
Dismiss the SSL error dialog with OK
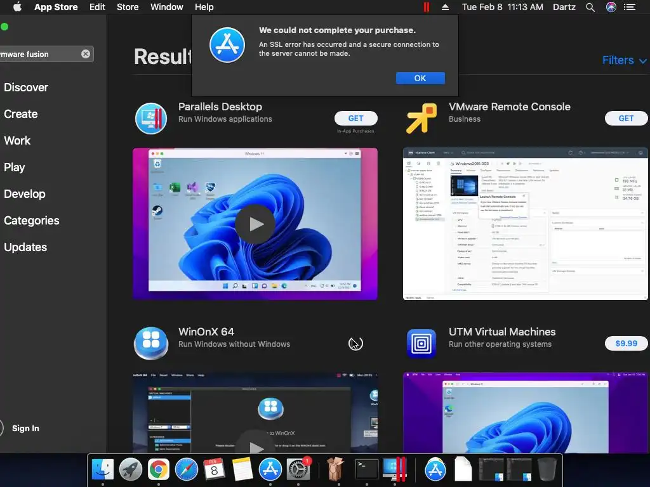420,78
